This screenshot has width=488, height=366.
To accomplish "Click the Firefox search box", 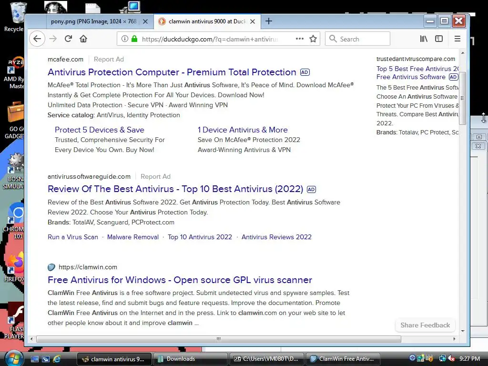I will (357, 39).
